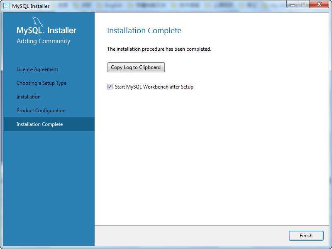Viewport: 332px width, 249px height.
Task: Open the Installation step in sidebar
Action: (x=28, y=97)
